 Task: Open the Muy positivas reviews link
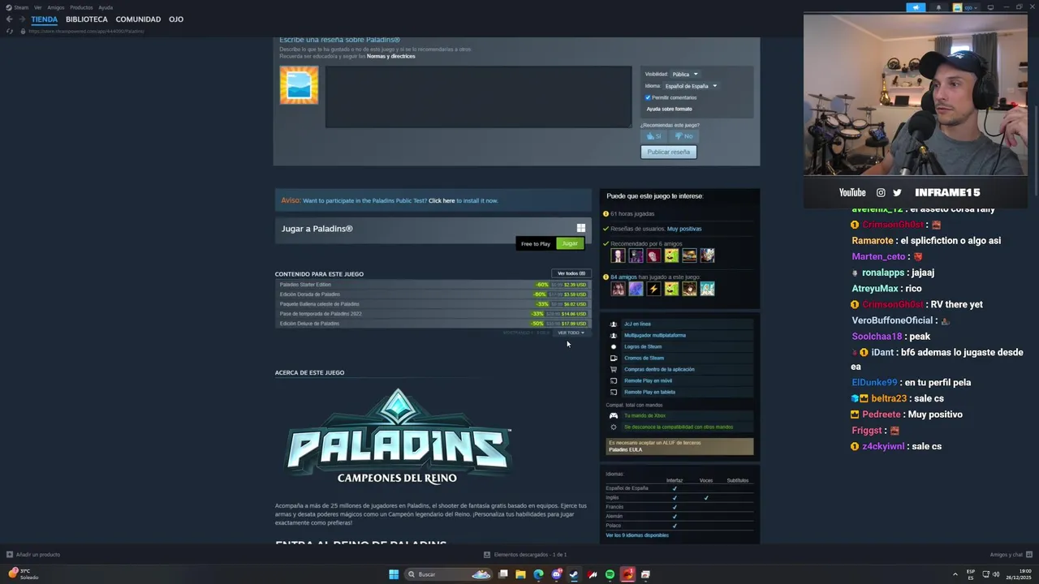(684, 229)
